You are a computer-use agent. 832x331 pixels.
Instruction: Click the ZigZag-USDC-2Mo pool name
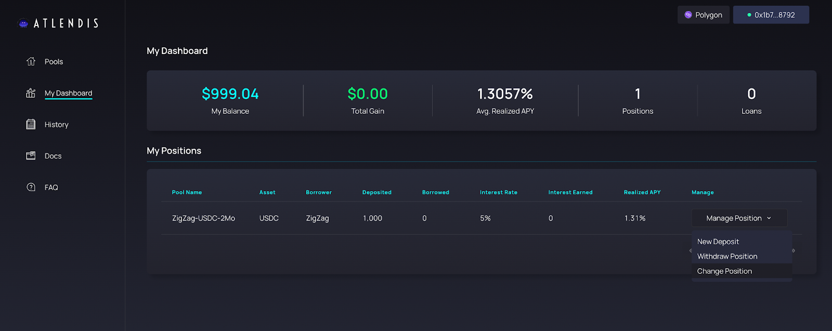click(x=203, y=218)
